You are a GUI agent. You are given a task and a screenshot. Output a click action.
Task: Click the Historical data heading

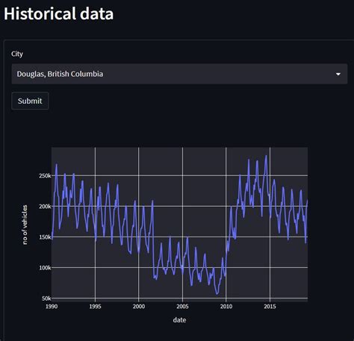point(59,13)
